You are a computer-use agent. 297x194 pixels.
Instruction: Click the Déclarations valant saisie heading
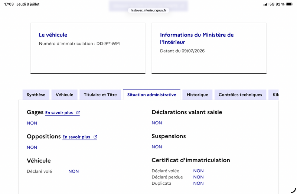click(187, 112)
